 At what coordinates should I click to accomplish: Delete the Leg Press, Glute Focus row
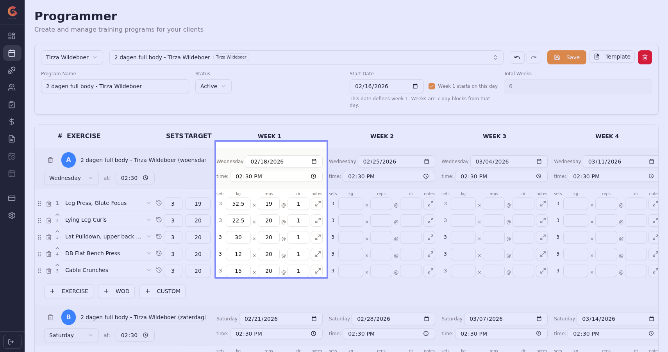[49, 204]
